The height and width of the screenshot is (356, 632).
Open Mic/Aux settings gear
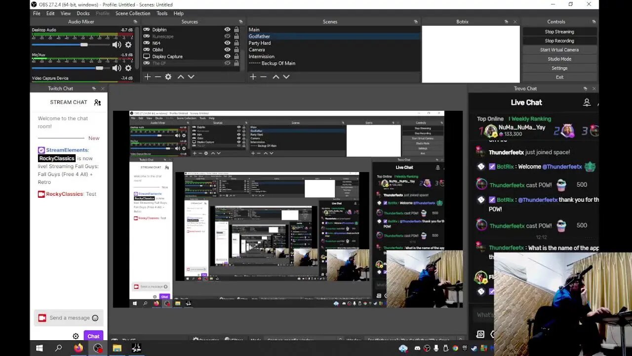click(x=128, y=68)
